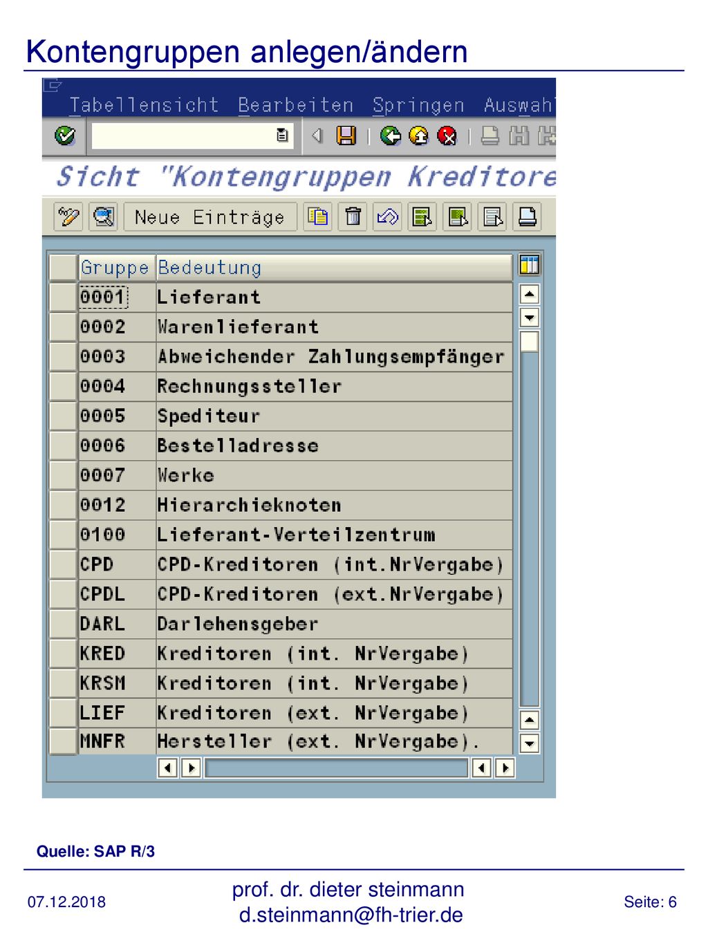Select row marker for group LIEF
Screen dimensions: 708x943
tap(63, 713)
